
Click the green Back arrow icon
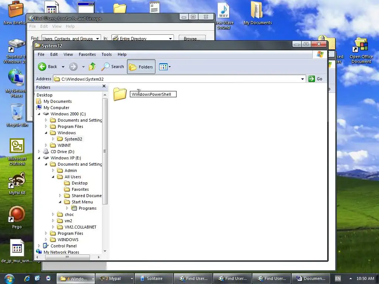(42, 67)
